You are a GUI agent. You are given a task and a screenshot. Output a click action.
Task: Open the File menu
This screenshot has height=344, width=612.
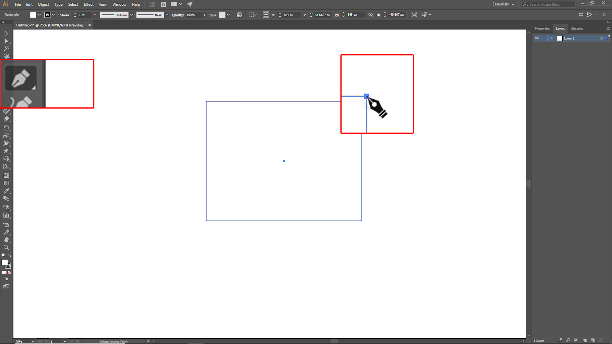[18, 5]
